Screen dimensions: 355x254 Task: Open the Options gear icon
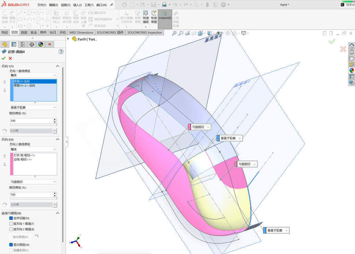223,5
